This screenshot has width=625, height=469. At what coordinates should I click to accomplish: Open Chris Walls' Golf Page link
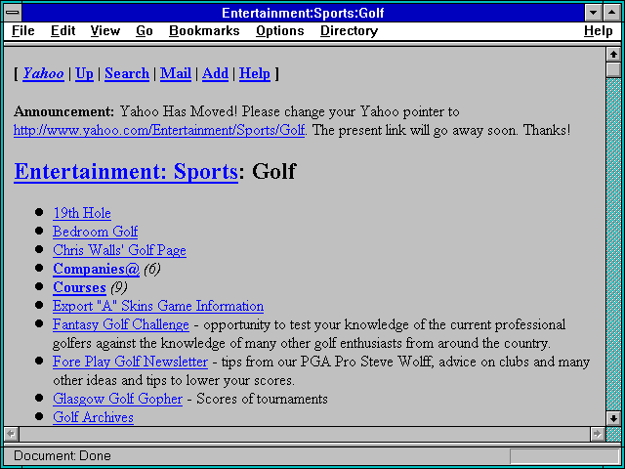[119, 250]
